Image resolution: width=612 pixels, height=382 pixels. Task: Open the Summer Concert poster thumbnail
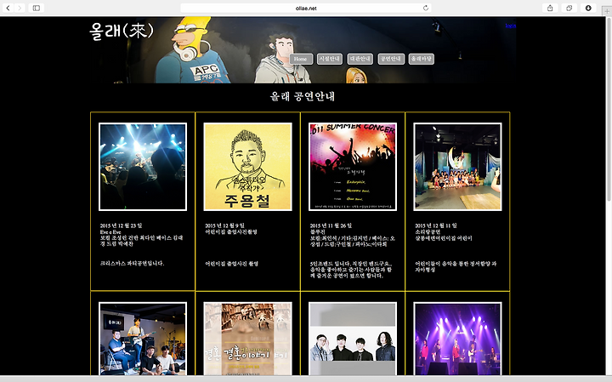tap(353, 167)
